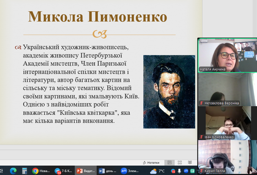Click Telegram tray icon with 14 badge
Image resolution: width=257 pixels, height=175 pixels.
point(173,171)
